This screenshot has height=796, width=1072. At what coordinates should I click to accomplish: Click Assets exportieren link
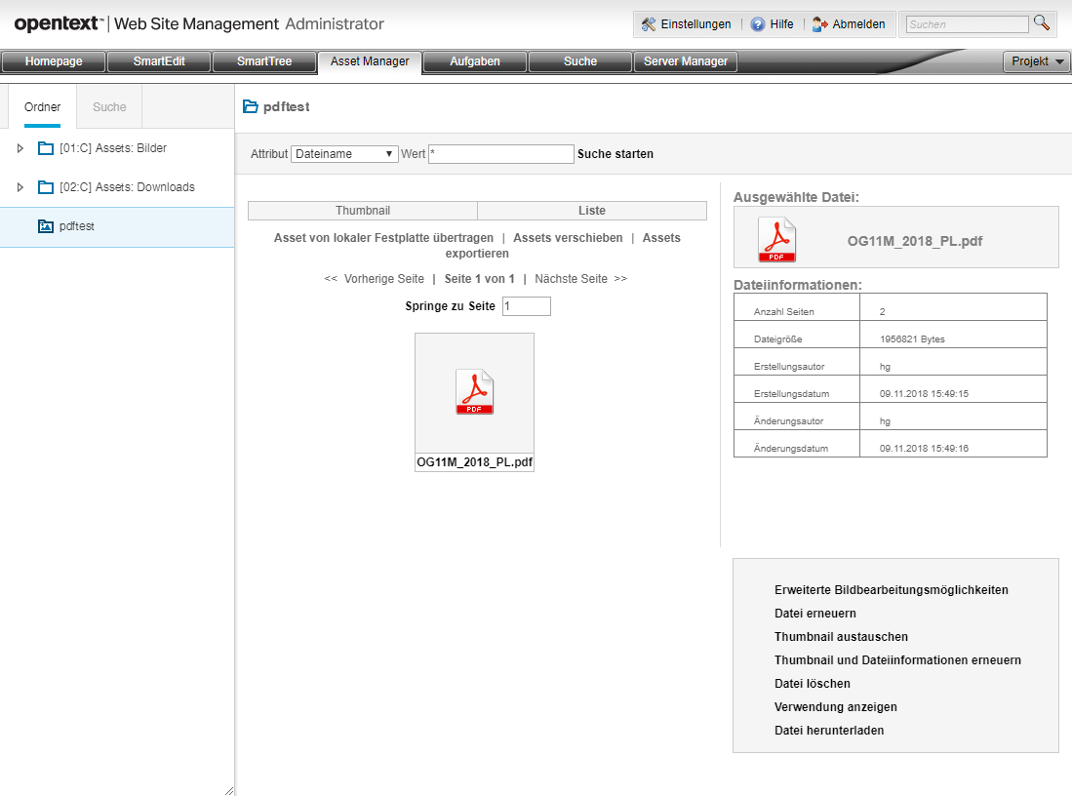tap(478, 254)
